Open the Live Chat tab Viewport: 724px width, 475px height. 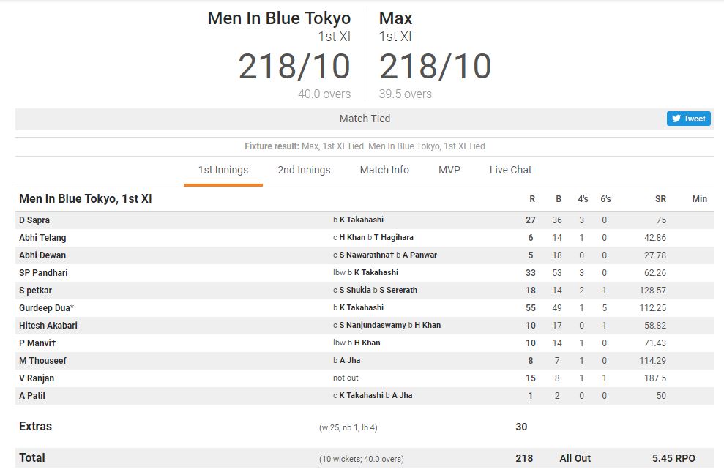click(510, 170)
